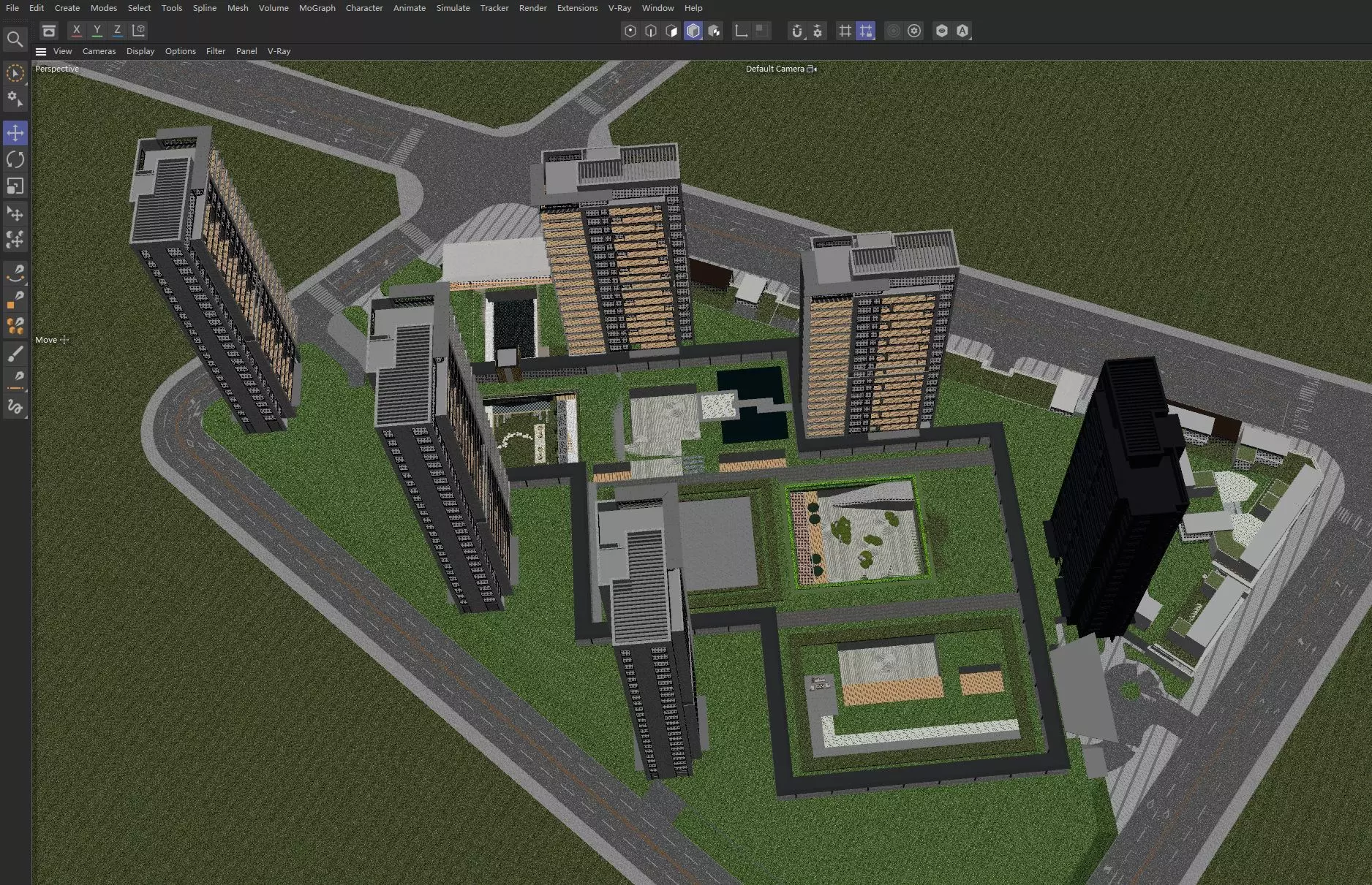Screen dimensions: 1372x885
Task: Switch to Polygons mode
Action: pos(672,31)
